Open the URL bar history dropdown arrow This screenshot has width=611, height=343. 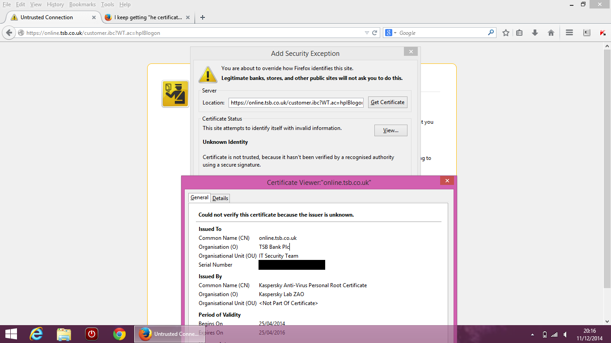(x=367, y=33)
